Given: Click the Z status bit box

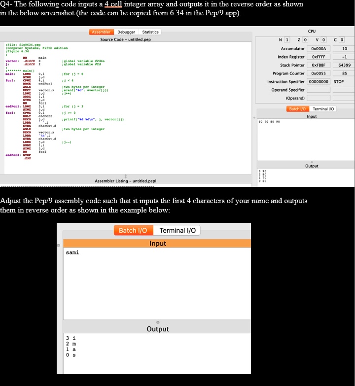Looking at the screenshot, I should (305, 39).
